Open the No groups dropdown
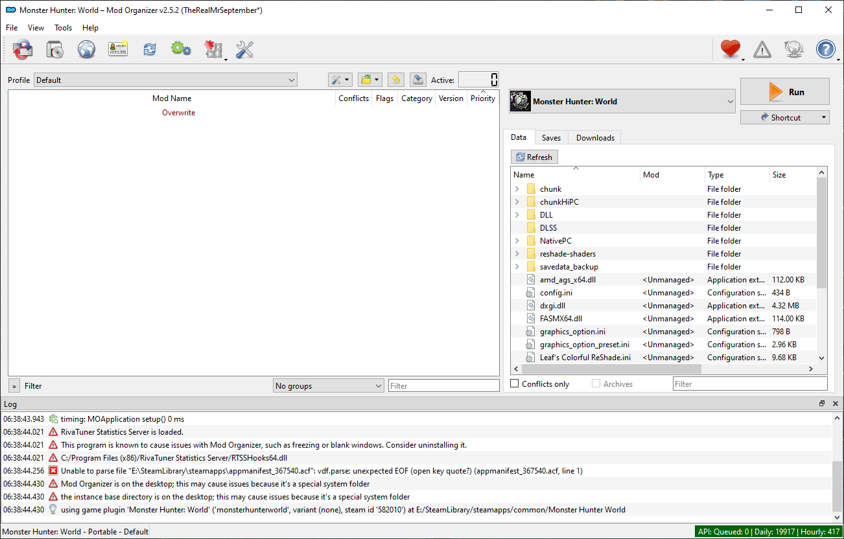 (329, 386)
